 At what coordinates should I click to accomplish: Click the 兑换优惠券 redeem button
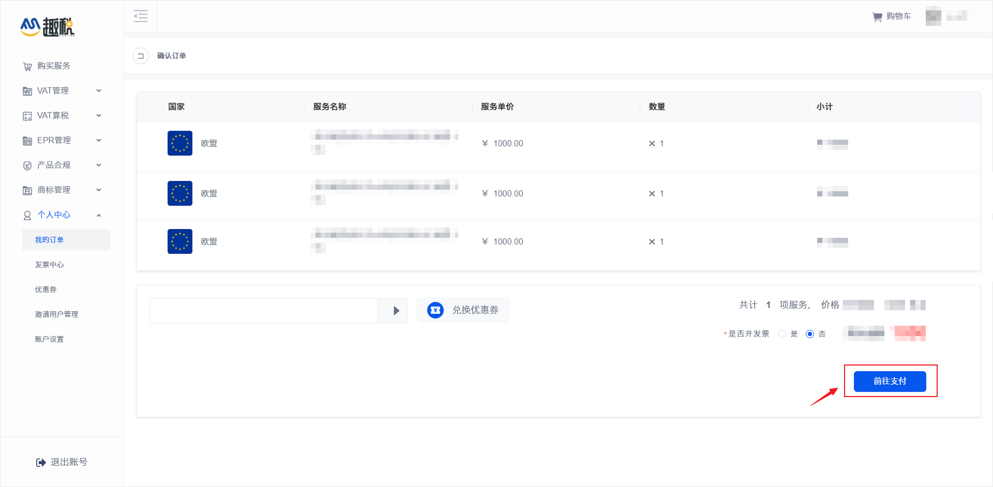pos(462,310)
